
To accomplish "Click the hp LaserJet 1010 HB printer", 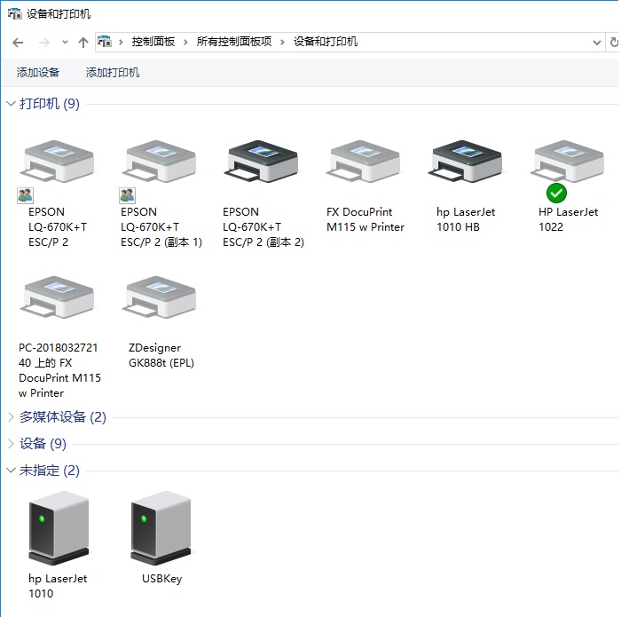I will click(x=467, y=166).
